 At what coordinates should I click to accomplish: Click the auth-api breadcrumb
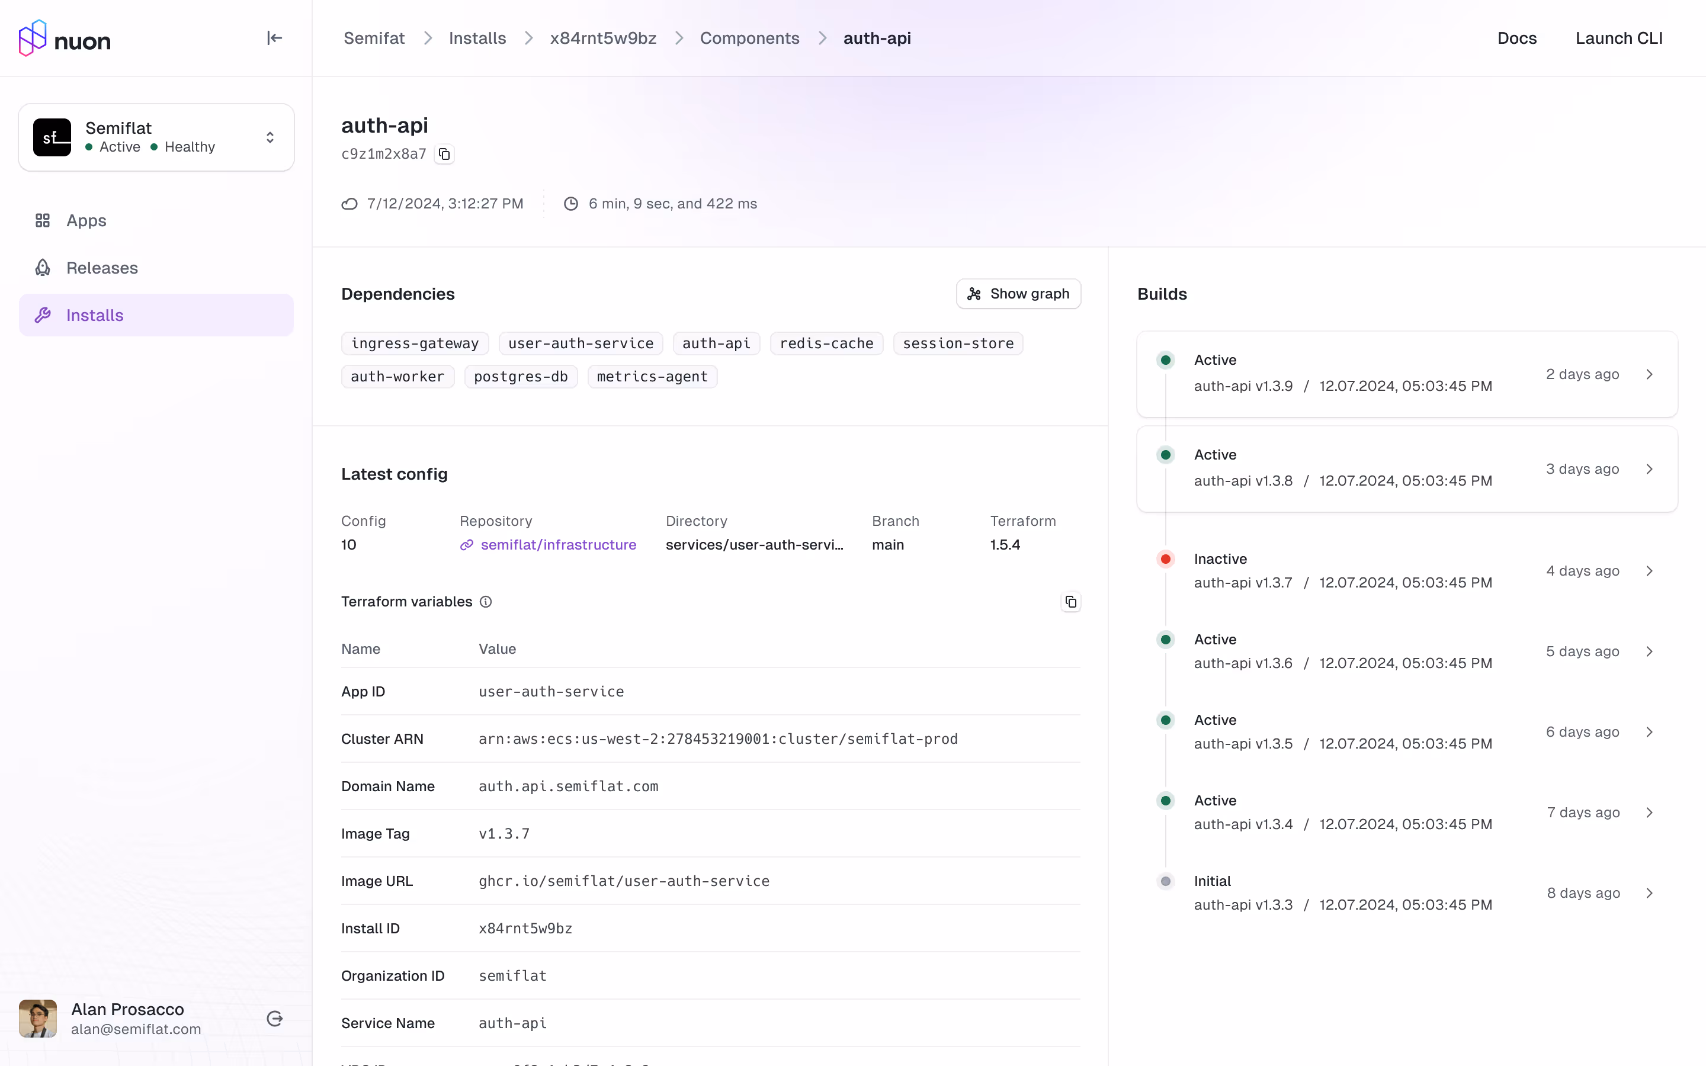[877, 38]
